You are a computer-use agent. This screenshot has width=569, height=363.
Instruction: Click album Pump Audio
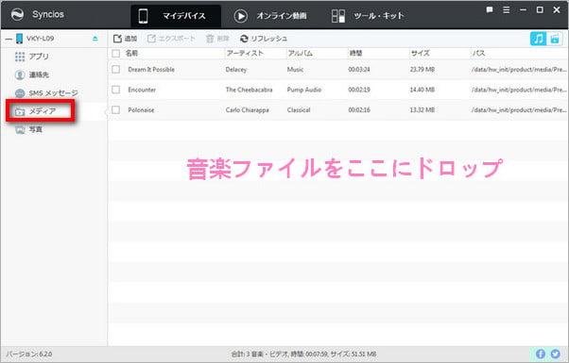tap(304, 90)
